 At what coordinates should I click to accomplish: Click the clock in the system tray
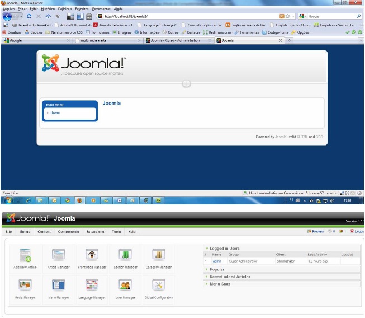click(347, 200)
